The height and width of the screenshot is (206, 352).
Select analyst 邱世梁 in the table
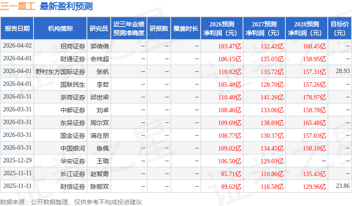coord(99,97)
